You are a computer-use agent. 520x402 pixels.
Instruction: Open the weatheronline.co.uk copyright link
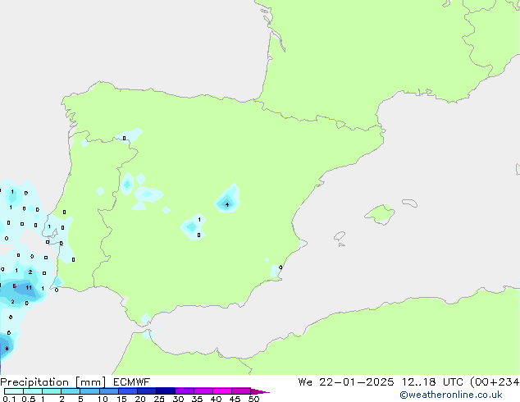coord(451,395)
